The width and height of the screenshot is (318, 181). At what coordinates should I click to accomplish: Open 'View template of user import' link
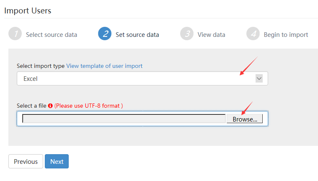(104, 66)
